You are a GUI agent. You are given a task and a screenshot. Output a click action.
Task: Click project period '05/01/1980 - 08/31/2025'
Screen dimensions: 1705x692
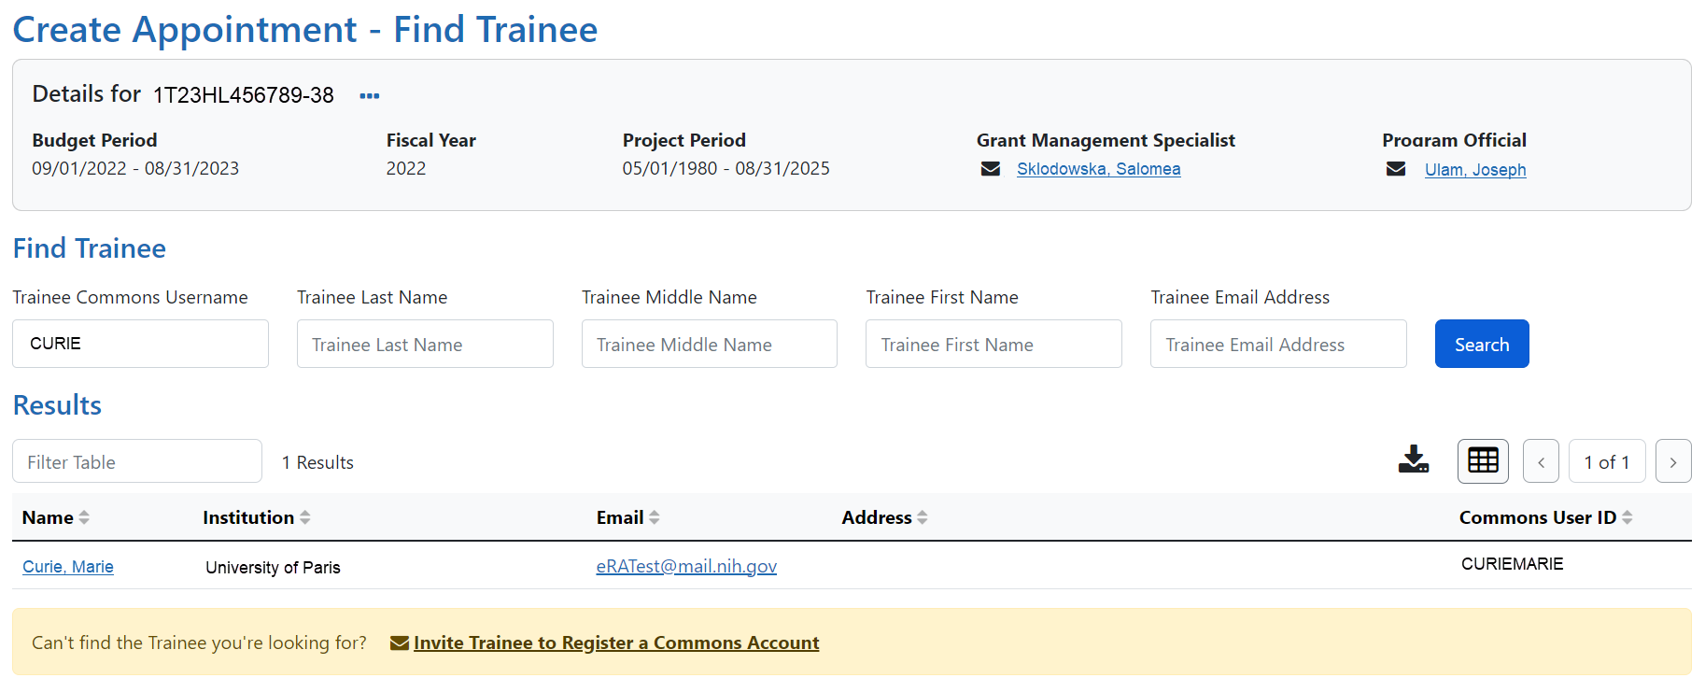coord(726,168)
